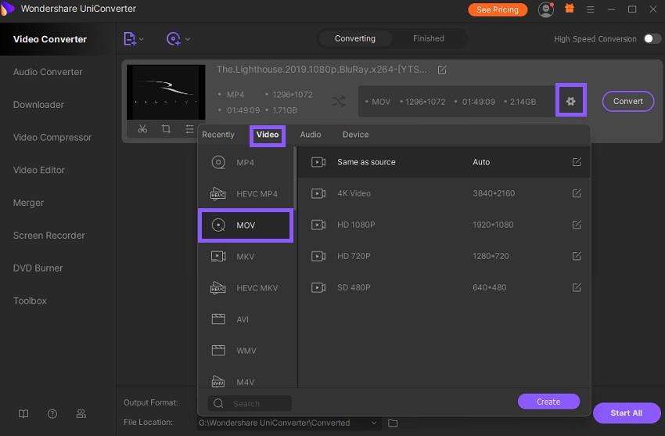Select the crop tool icon
Viewport: 665px width, 436px height.
(x=166, y=129)
